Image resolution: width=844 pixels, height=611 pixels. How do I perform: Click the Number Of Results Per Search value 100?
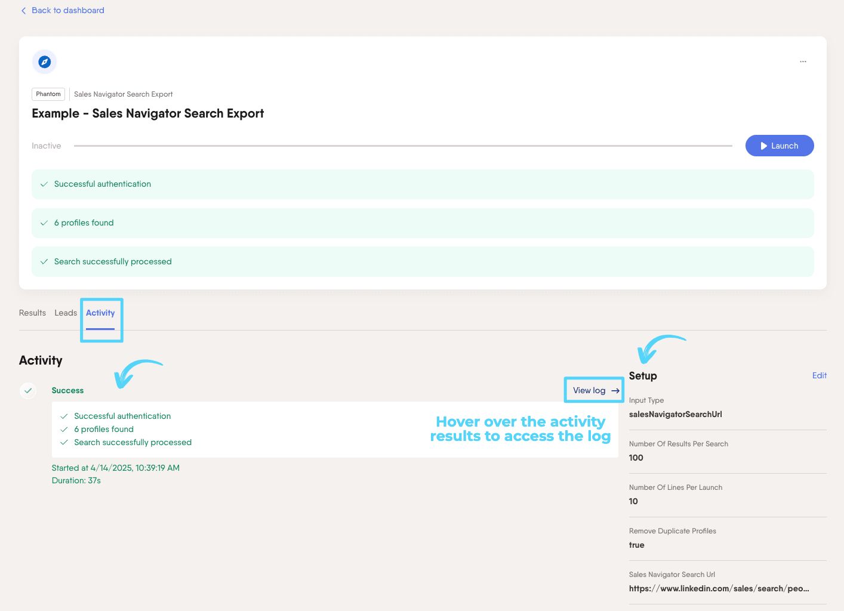click(x=636, y=458)
